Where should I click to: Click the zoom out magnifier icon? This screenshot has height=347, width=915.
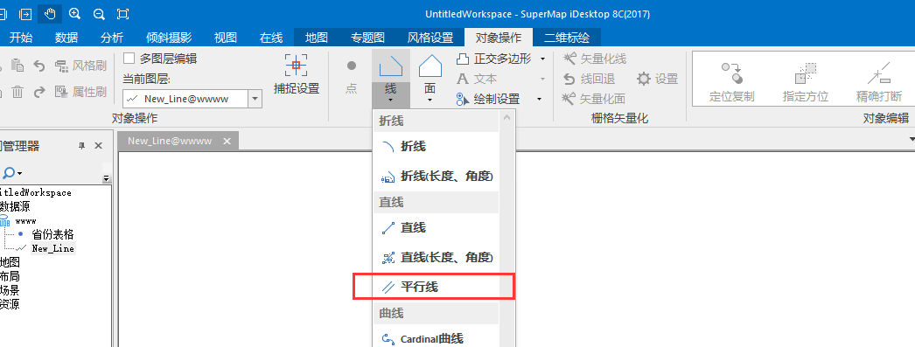coord(99,13)
